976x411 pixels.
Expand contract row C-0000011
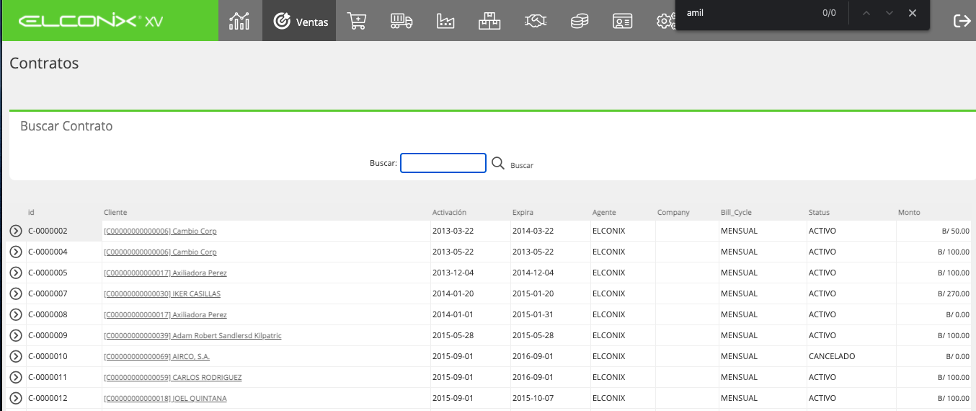point(16,377)
